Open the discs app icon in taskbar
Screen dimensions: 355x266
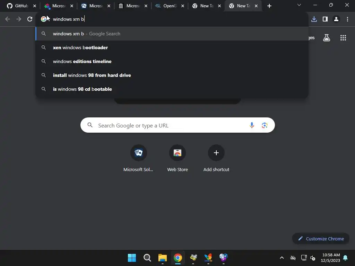[224, 258]
